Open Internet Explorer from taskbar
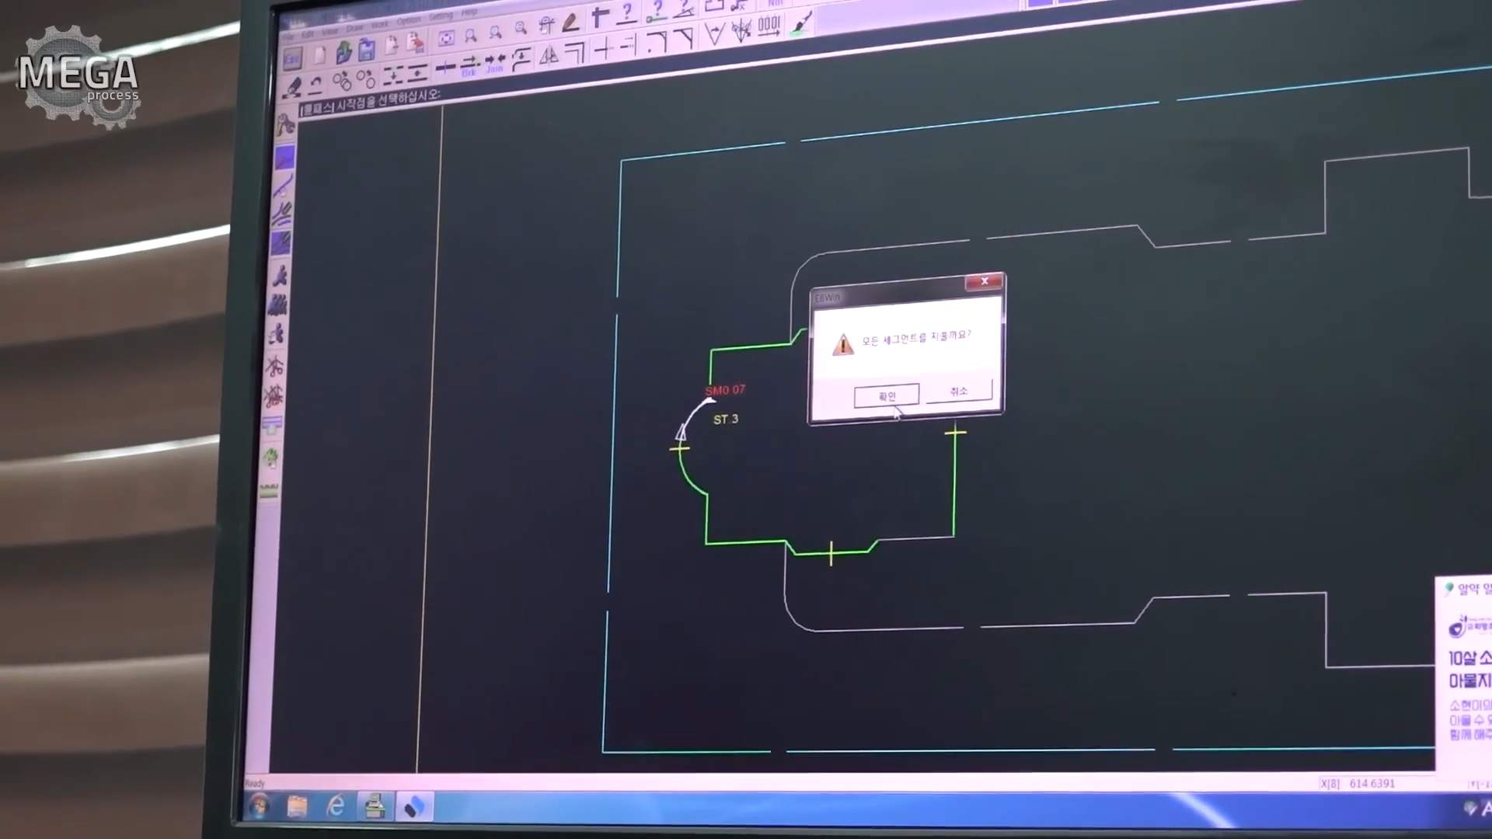Viewport: 1492px width, 839px height. pos(335,806)
